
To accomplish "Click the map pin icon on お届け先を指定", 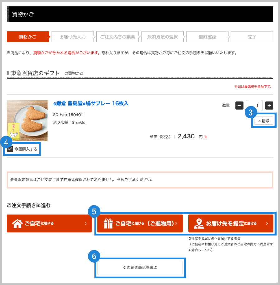I will coord(199,223).
